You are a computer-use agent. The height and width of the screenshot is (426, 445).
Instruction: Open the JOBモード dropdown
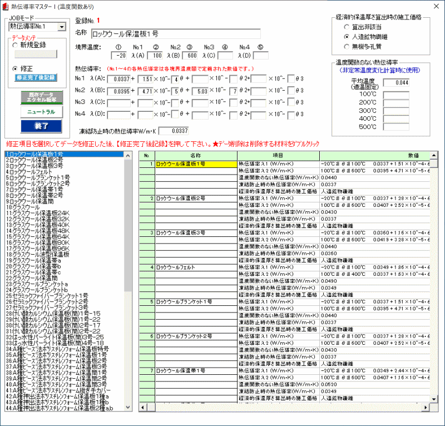[x=62, y=26]
